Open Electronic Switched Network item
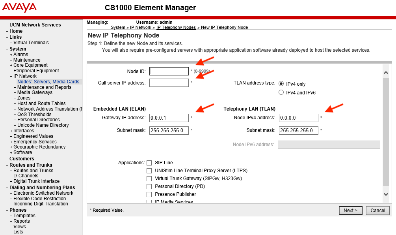This screenshot has height=235, width=396. click(43, 193)
